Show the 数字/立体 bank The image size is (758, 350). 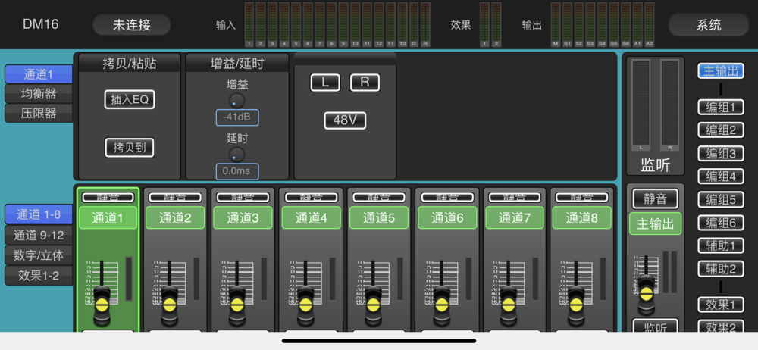coord(38,255)
